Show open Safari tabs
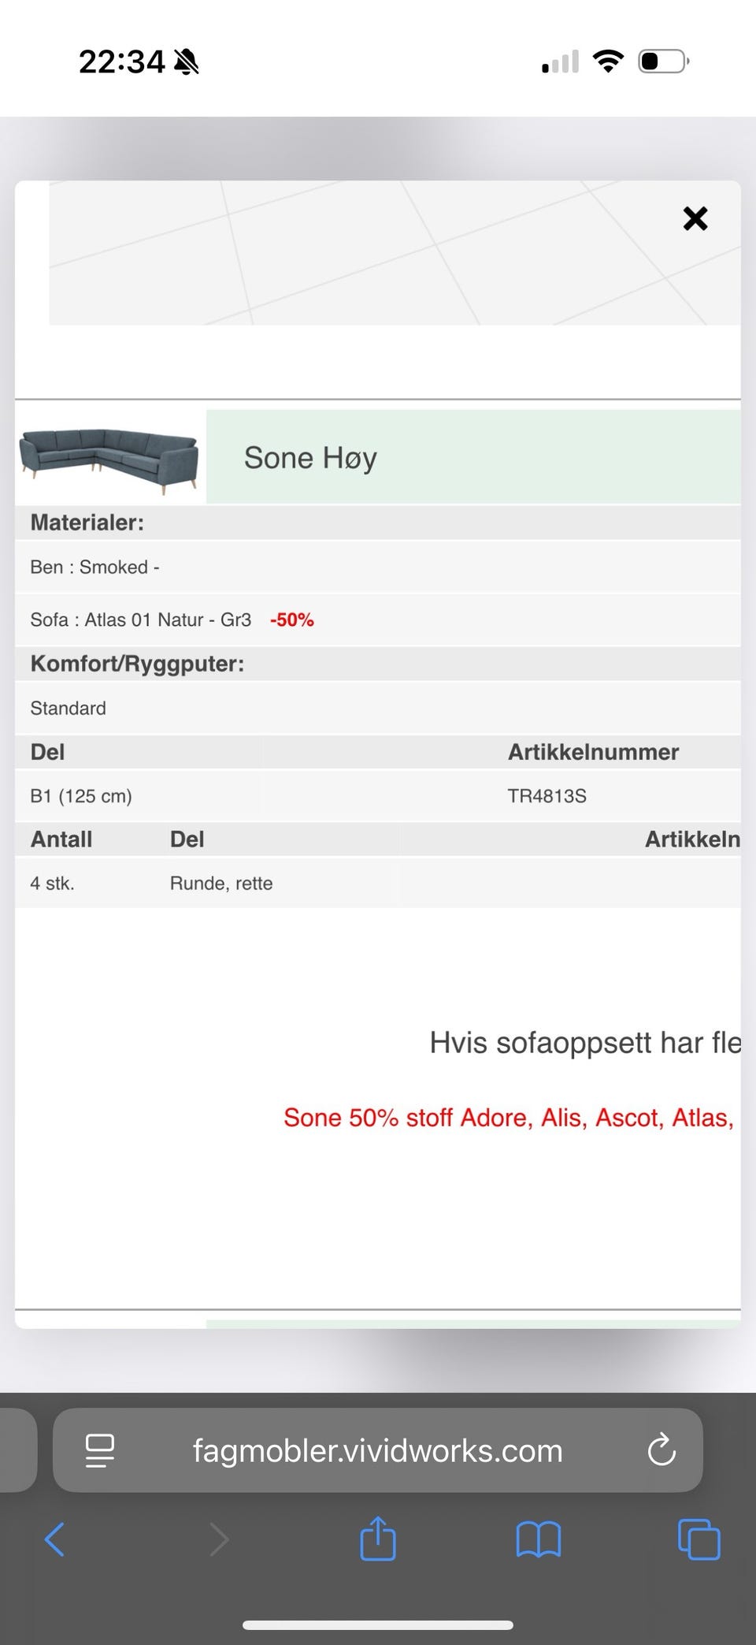Image resolution: width=756 pixels, height=1645 pixels. point(699,1539)
